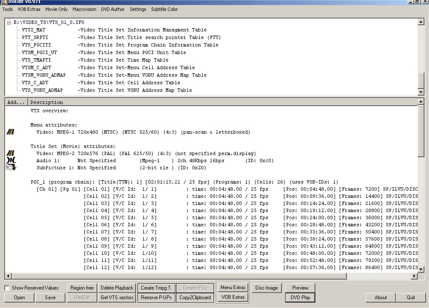
Task: Click the Region free button
Action: coord(82,288)
